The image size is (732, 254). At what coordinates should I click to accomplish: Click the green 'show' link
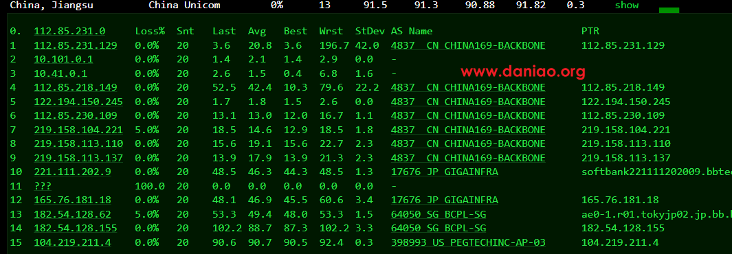tap(626, 5)
